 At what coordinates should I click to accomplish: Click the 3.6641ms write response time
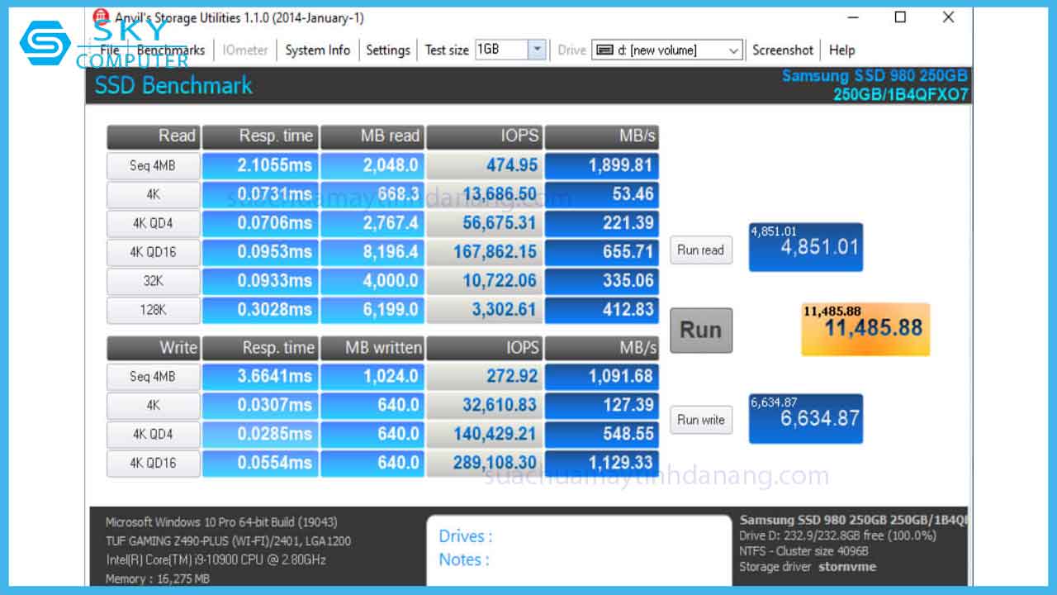tap(260, 376)
